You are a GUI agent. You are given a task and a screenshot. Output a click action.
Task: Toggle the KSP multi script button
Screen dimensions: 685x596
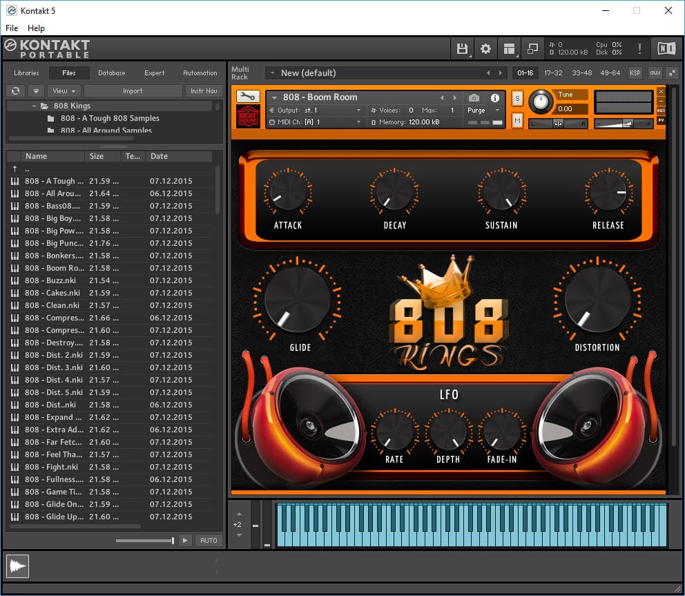click(635, 73)
